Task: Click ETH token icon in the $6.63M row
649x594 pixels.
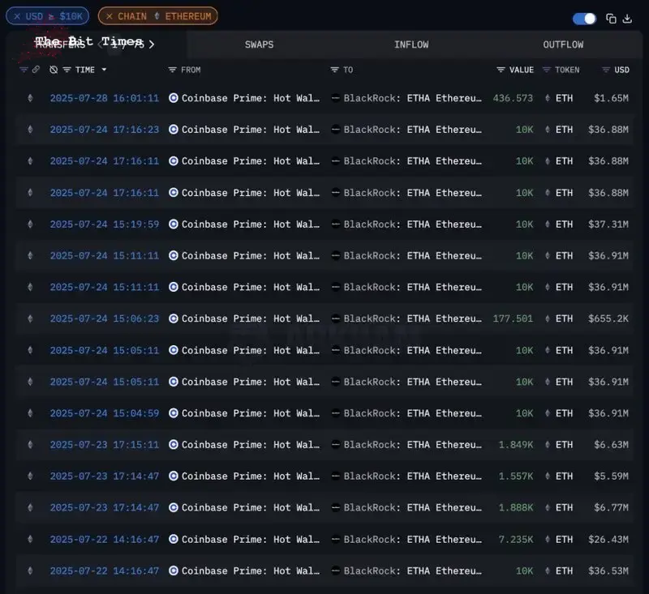Action: coord(548,444)
